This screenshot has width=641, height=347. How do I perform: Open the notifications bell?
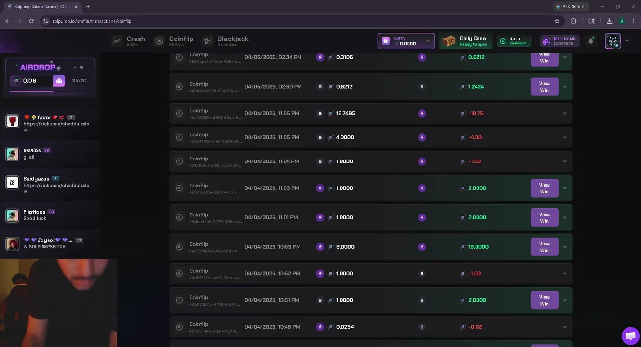point(591,41)
